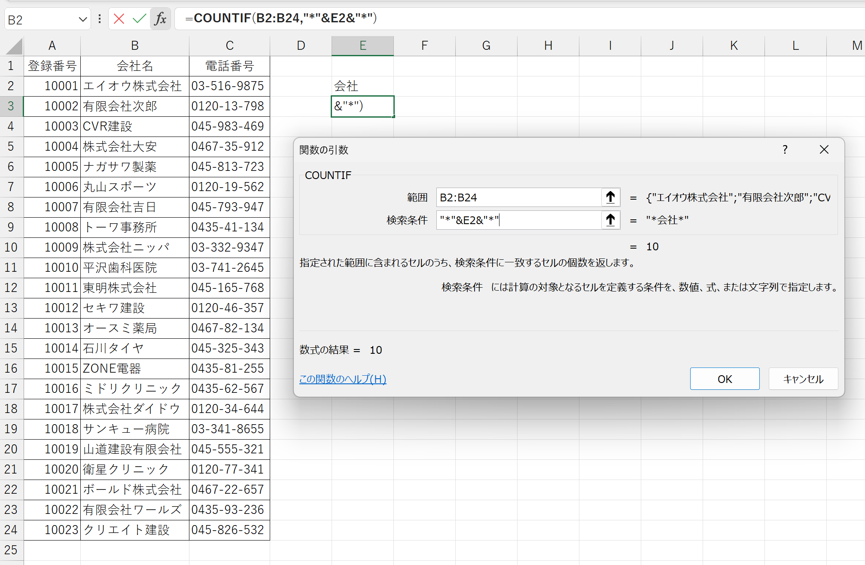
Task: Click phone number cell 0467-22-657
Action: [x=230, y=489]
